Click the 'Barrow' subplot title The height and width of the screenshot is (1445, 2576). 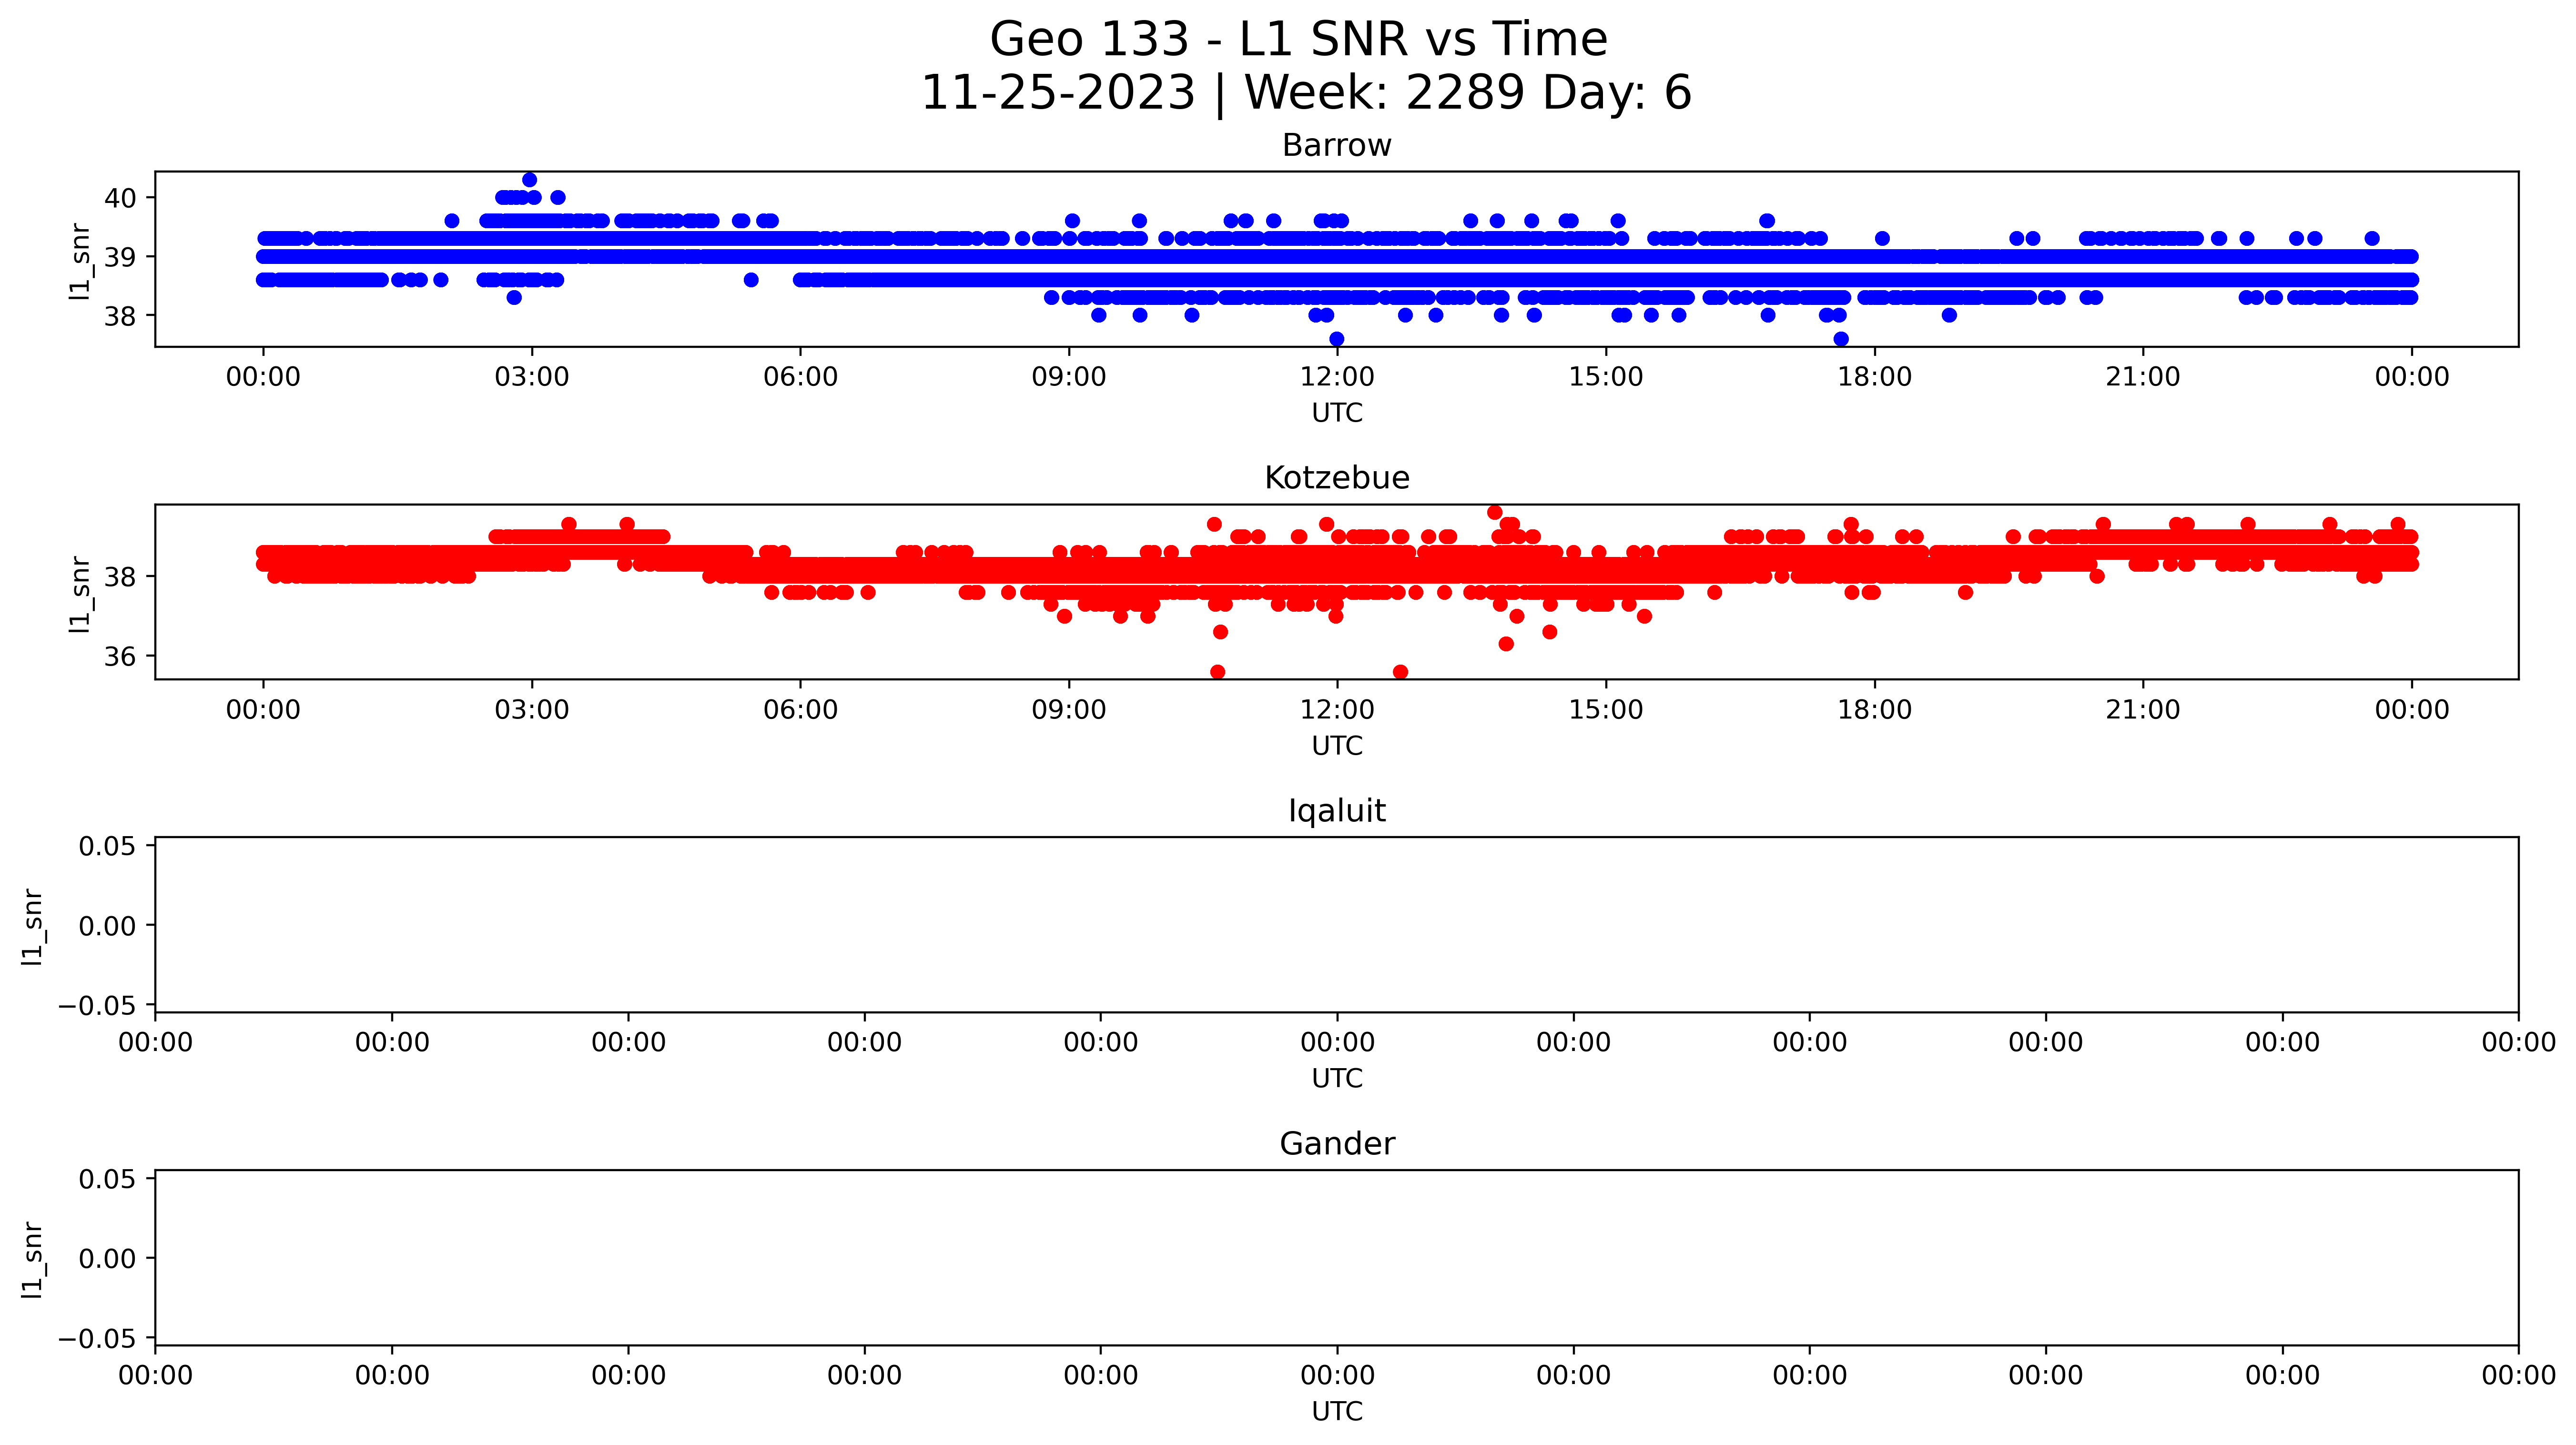(1337, 146)
